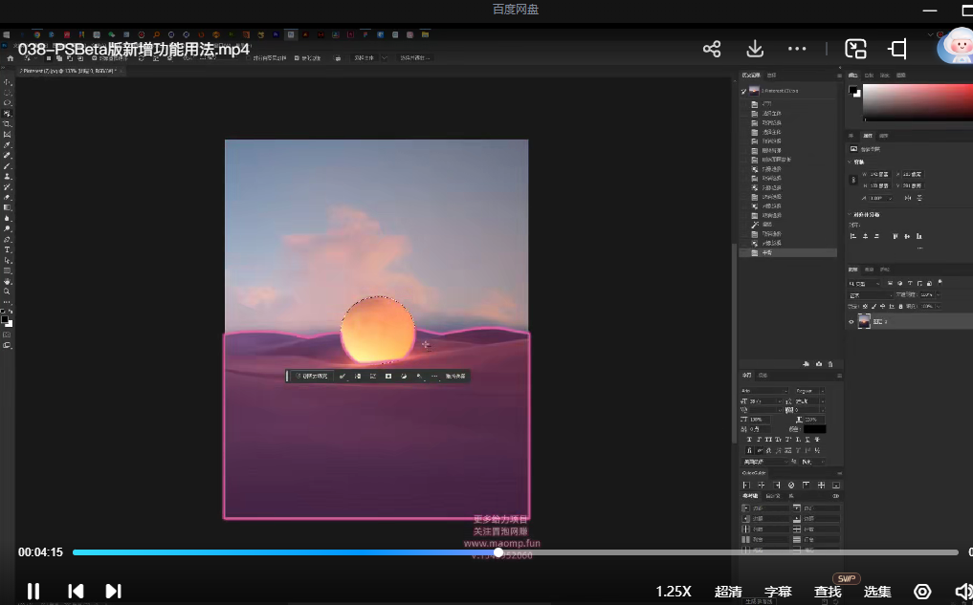Click the W width input field

pos(880,174)
